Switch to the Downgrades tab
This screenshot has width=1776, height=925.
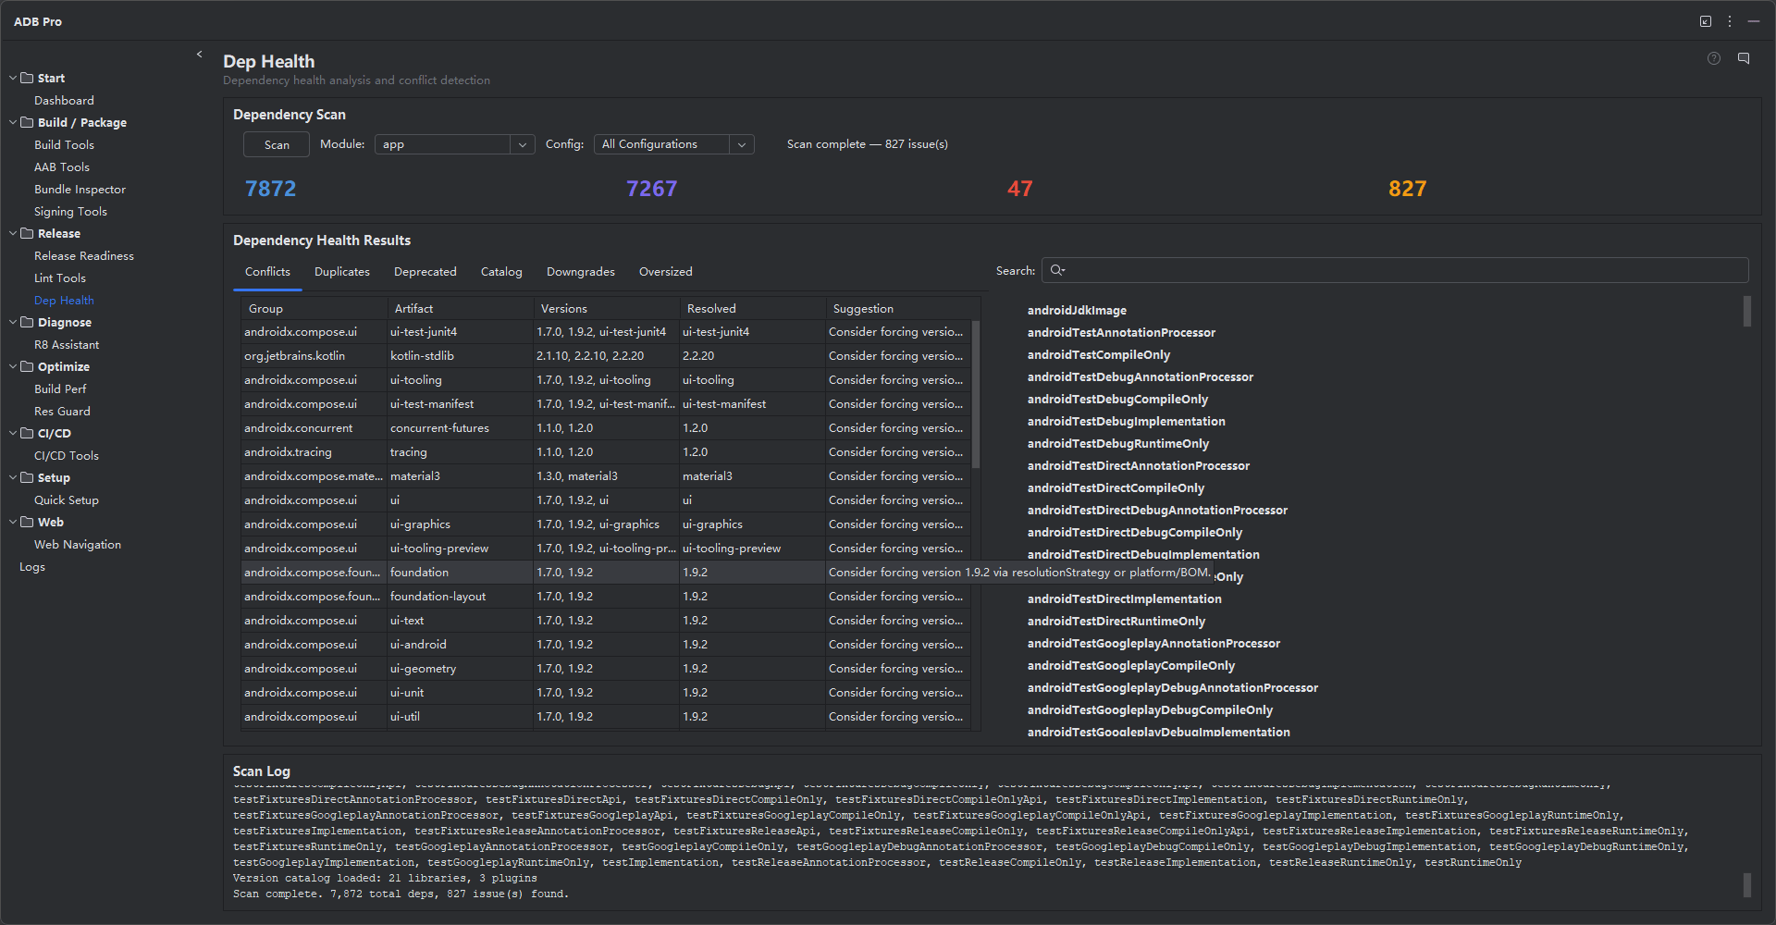click(581, 272)
